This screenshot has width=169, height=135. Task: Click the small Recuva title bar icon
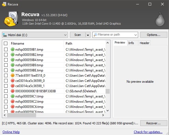point(4,4)
